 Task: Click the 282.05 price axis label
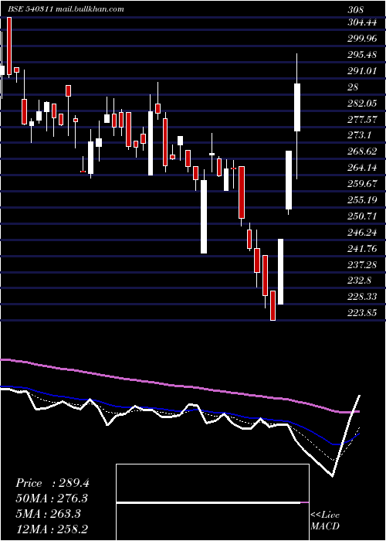(x=362, y=103)
